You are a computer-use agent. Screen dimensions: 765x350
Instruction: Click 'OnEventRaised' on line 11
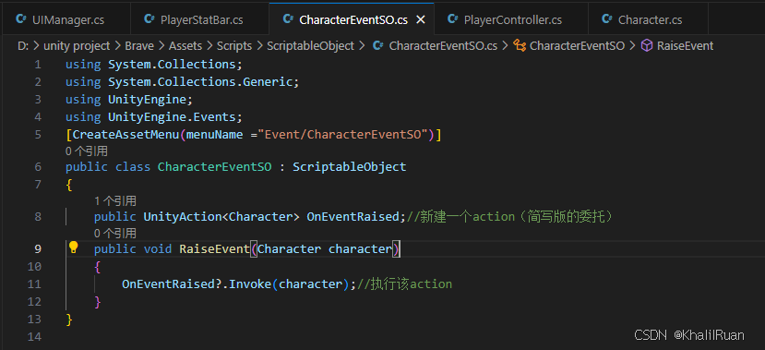click(x=168, y=284)
